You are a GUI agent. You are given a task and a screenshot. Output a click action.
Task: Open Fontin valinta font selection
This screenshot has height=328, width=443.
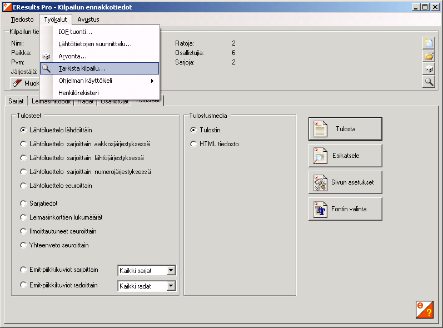coord(345,209)
